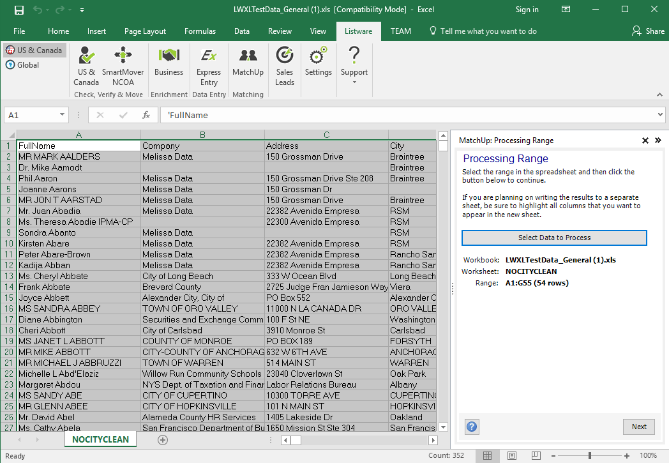669x463 pixels.
Task: Click the Next button in the MatchUp pane
Action: point(639,427)
